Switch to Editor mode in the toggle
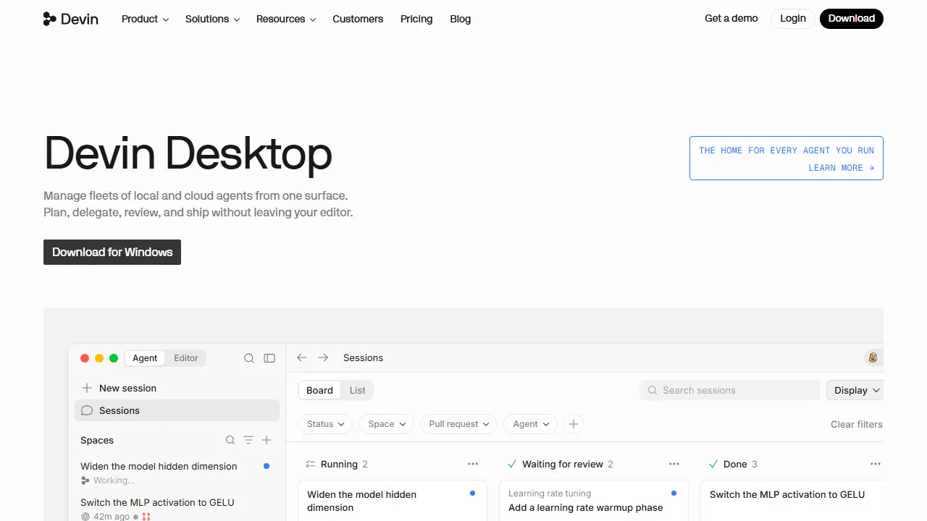927x521 pixels. pos(186,358)
